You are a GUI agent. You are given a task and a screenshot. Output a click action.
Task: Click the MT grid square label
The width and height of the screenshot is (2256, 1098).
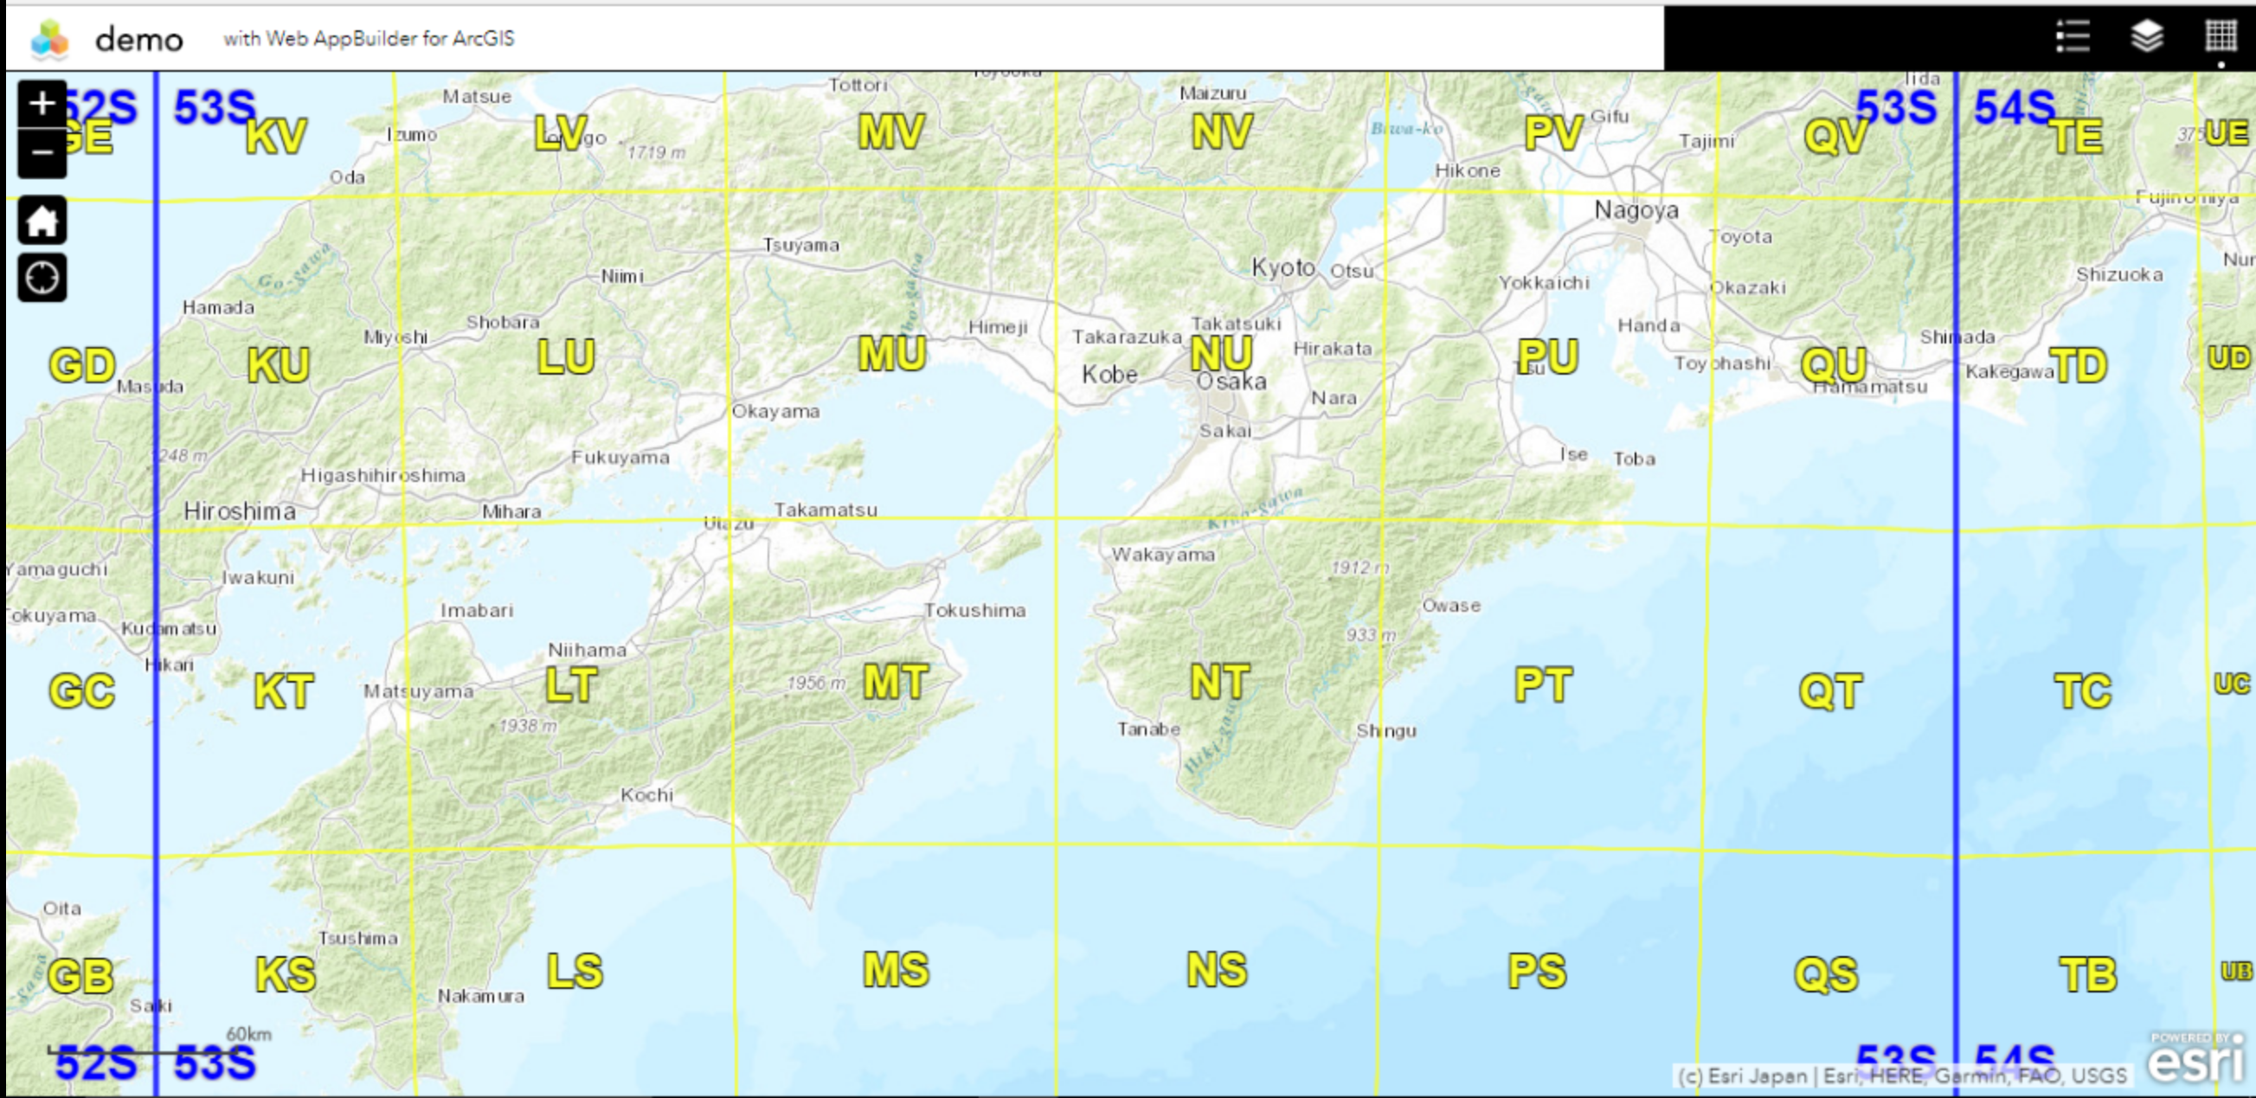[895, 682]
